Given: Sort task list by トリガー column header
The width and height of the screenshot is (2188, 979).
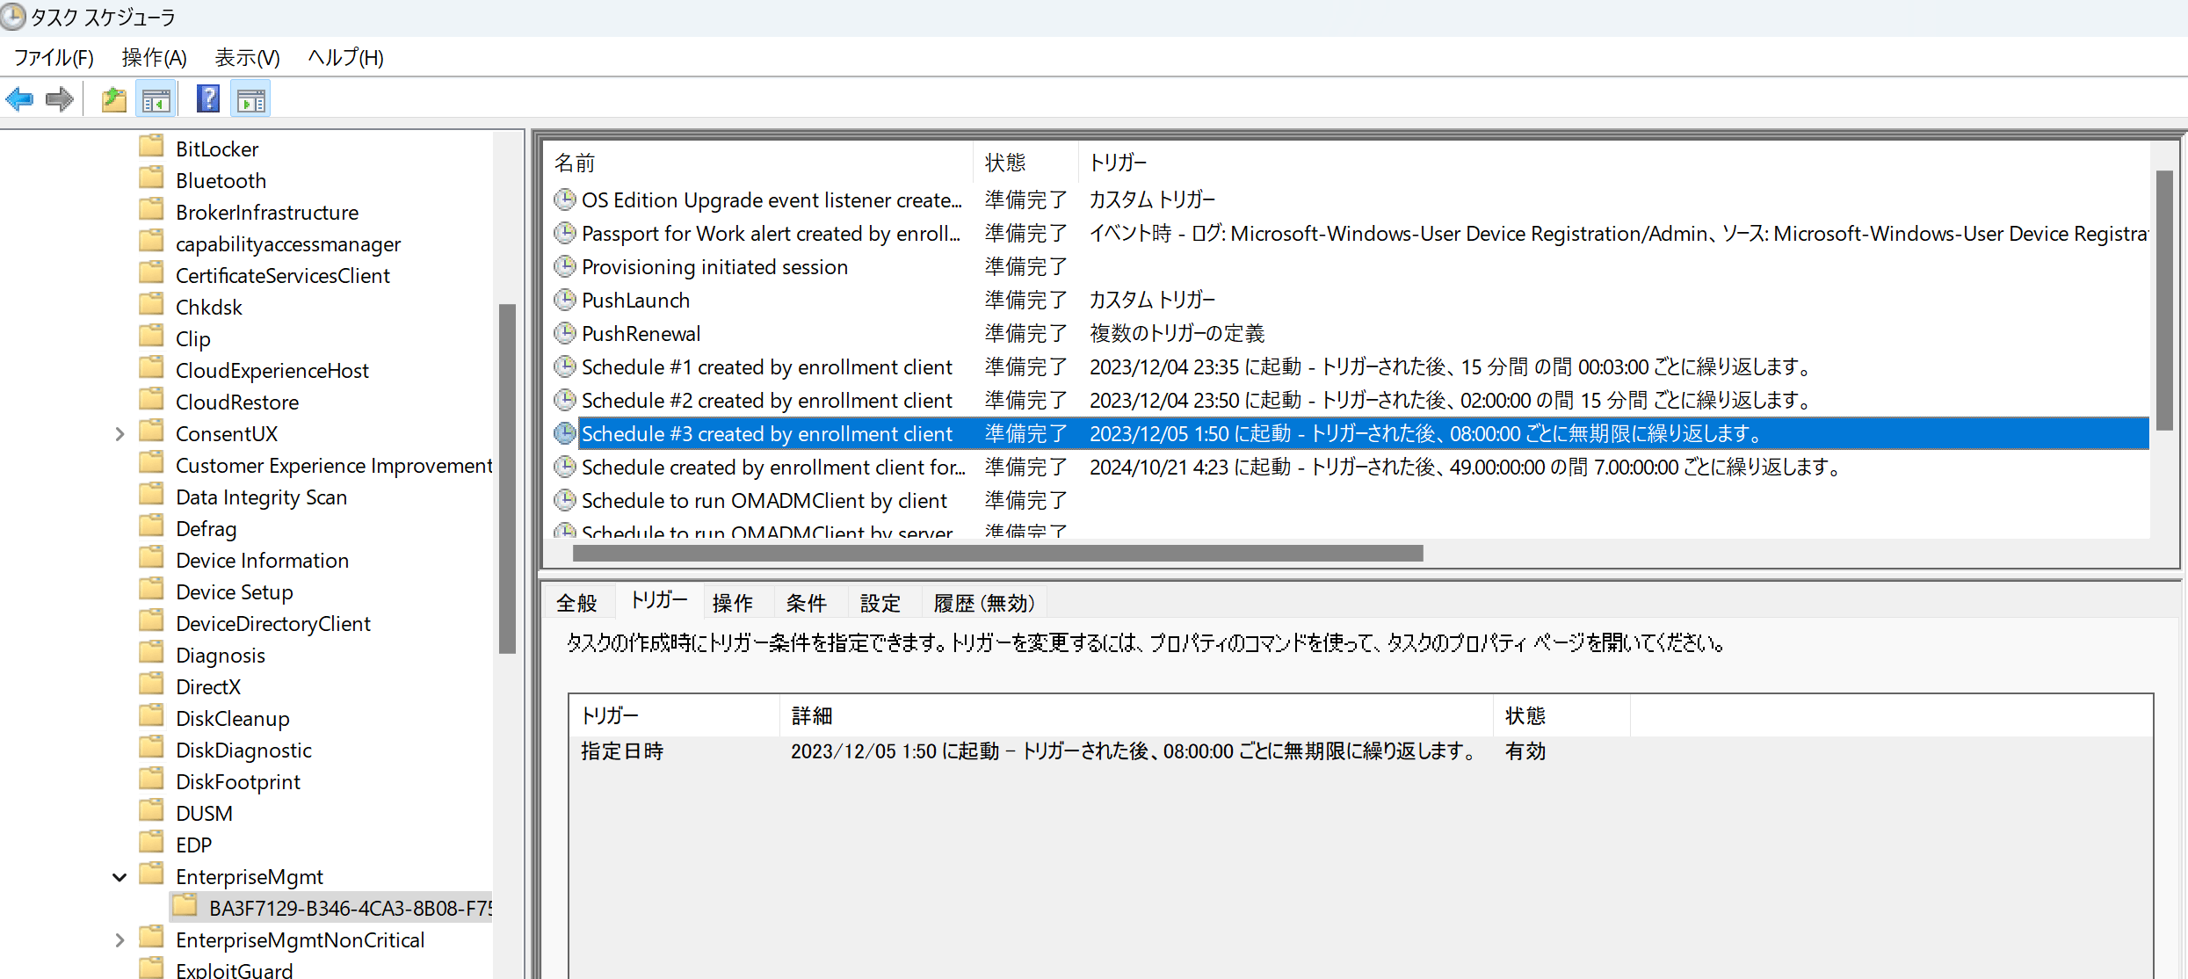Looking at the screenshot, I should point(1614,163).
